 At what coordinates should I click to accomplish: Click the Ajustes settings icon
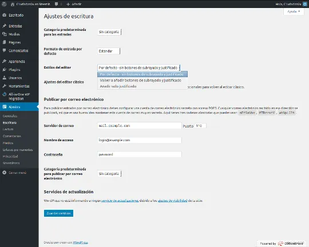tap(5, 107)
